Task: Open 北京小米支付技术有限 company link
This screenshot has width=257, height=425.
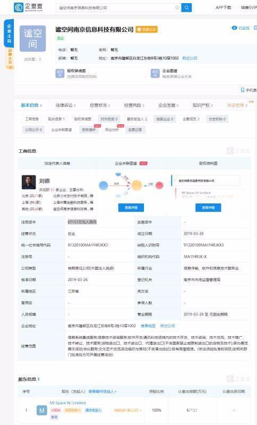Action: [73, 195]
